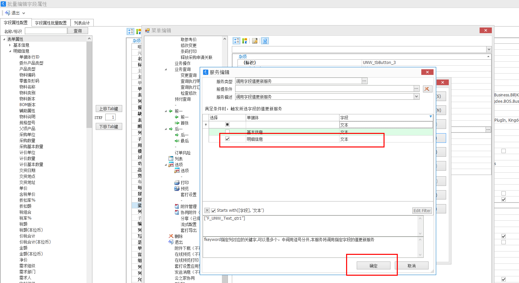Select 条码打印 in menu tree
Viewport: 519px width, 283px height.
(188, 51)
